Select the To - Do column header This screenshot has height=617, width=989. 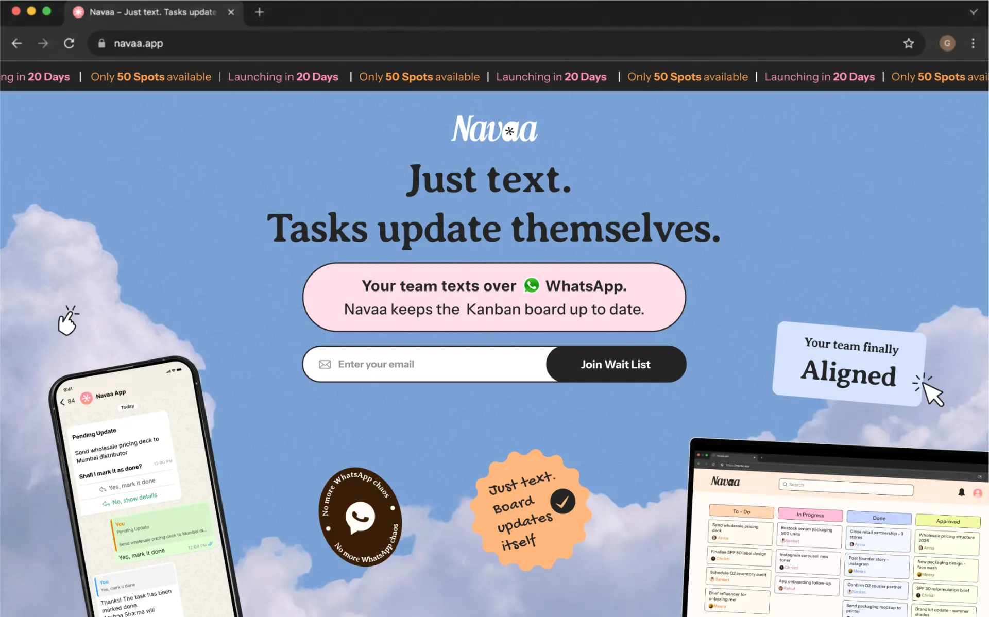coord(741,511)
